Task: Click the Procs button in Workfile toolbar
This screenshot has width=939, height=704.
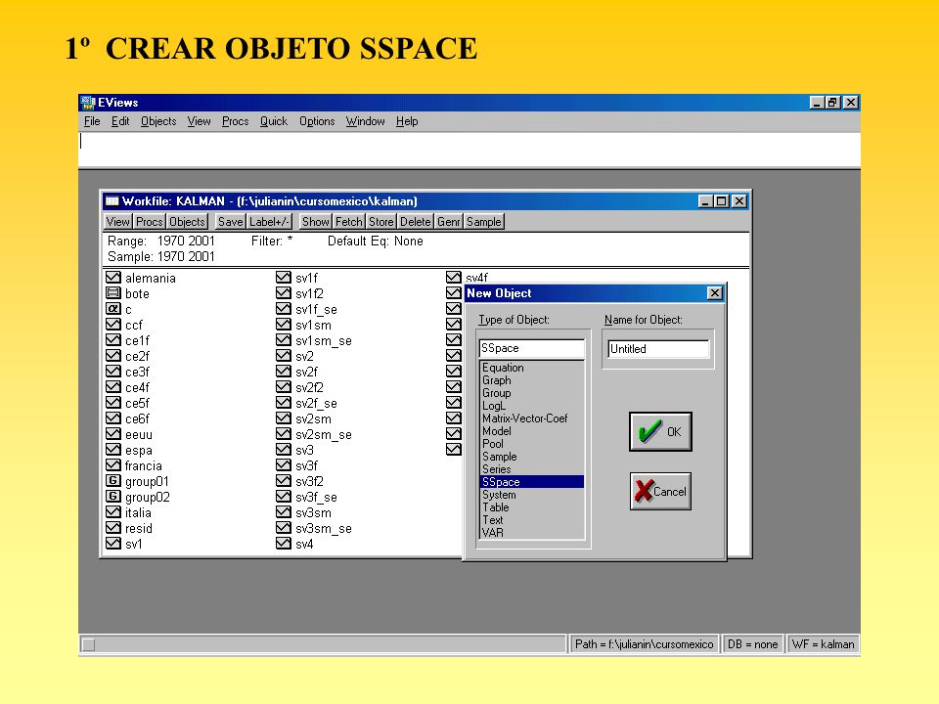Action: (x=149, y=222)
